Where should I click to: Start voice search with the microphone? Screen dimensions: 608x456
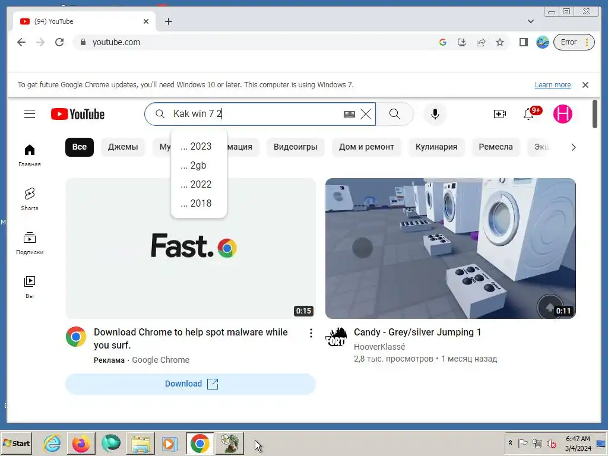point(435,114)
